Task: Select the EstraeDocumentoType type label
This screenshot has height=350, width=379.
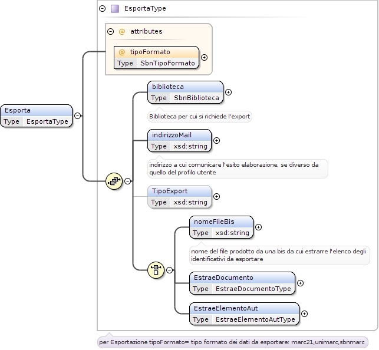Action: (x=253, y=289)
